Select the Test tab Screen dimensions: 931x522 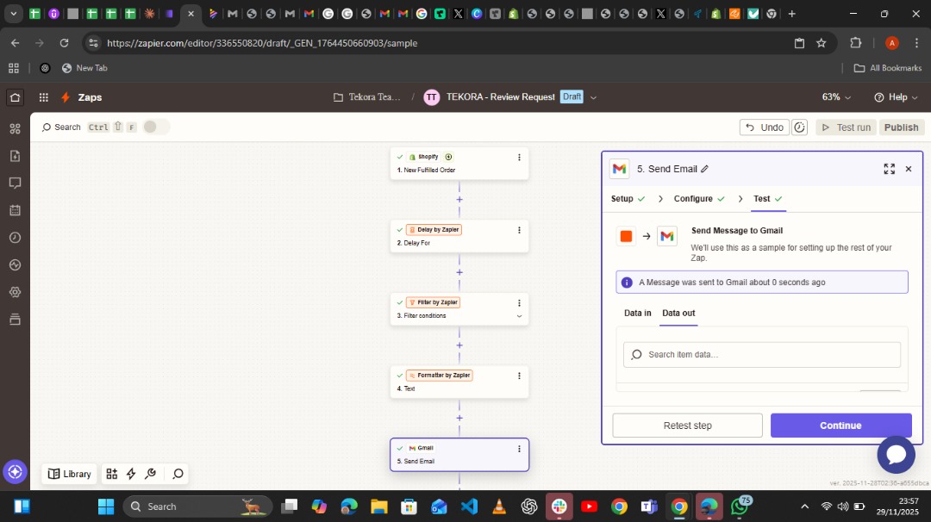coord(768,199)
